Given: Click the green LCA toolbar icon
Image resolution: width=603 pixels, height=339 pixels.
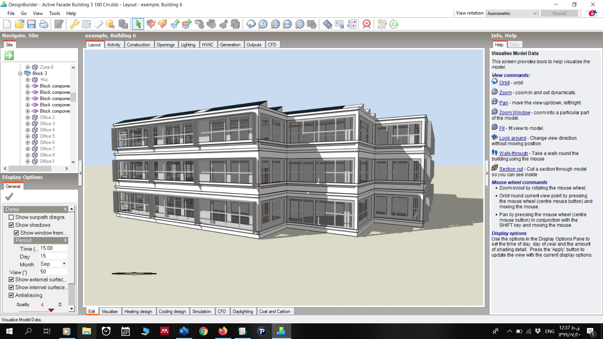Looking at the screenshot, I should (x=394, y=24).
